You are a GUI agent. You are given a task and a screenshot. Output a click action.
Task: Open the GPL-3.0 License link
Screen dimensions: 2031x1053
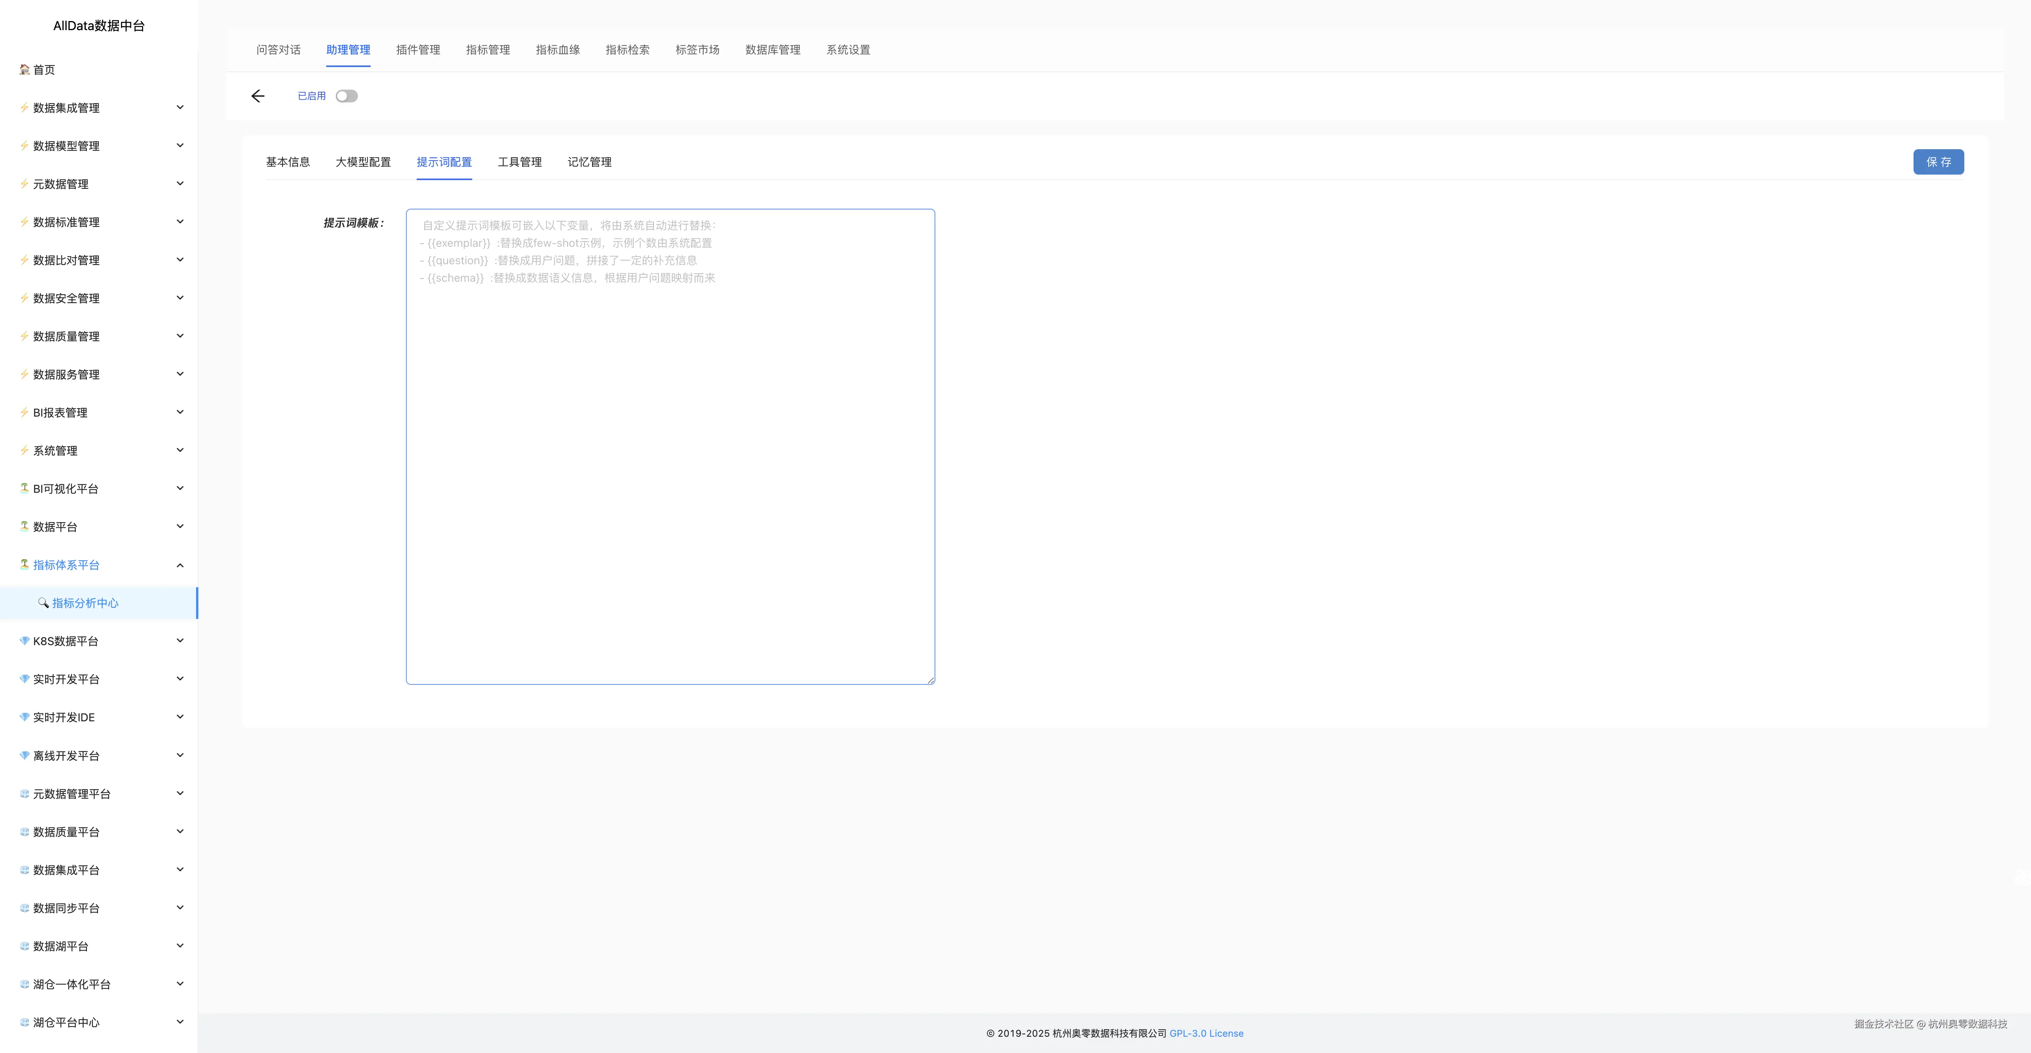coord(1206,1033)
